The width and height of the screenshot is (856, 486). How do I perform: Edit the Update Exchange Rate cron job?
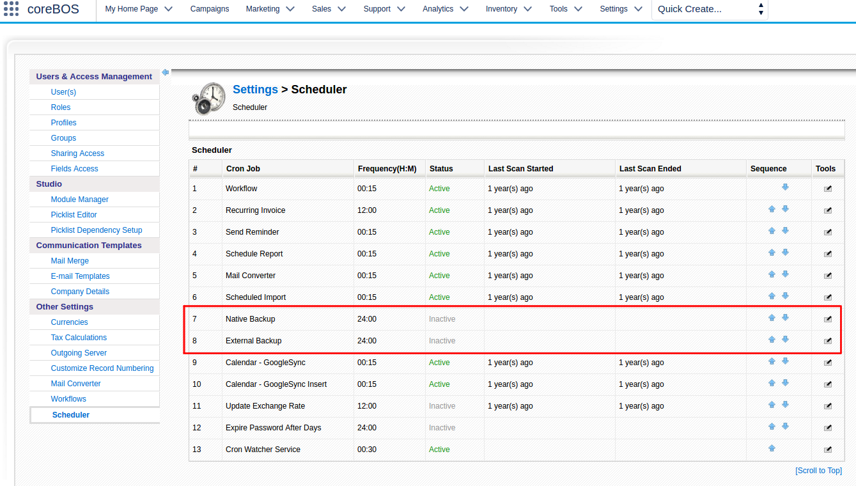pyautogui.click(x=828, y=406)
